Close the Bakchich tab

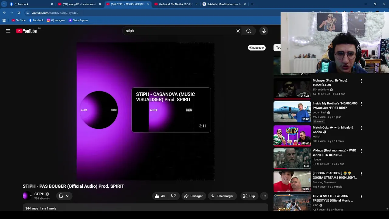[245, 4]
